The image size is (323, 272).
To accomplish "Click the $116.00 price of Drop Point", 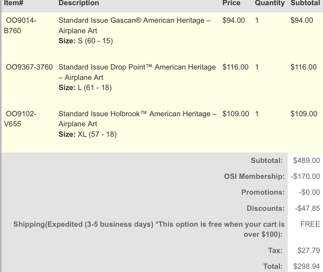I will (235, 67).
